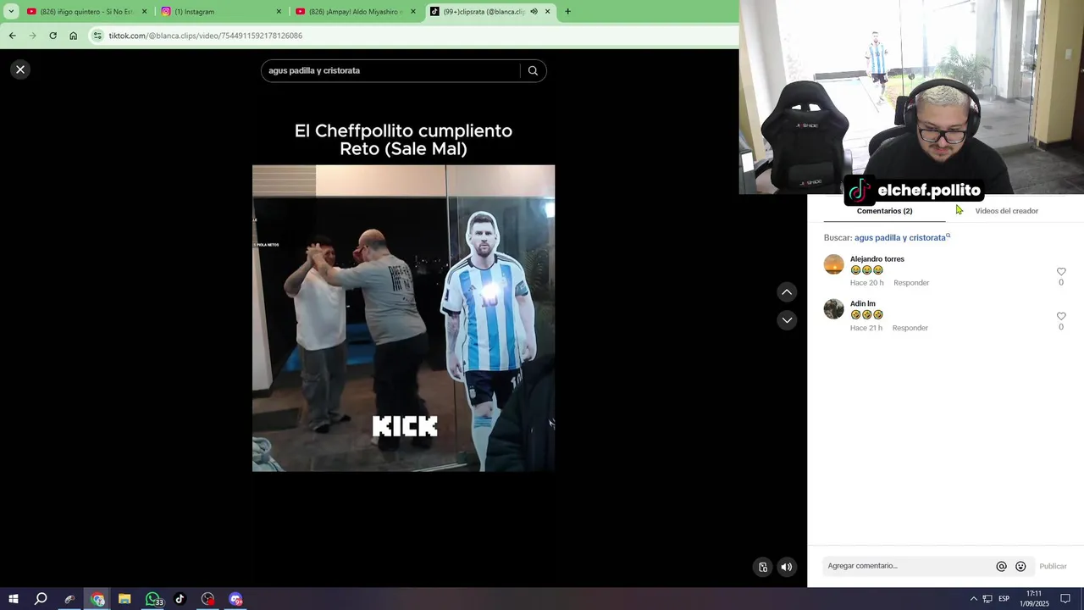This screenshot has height=610, width=1084.
Task: Open Adin lm profile avatar
Action: tap(834, 309)
